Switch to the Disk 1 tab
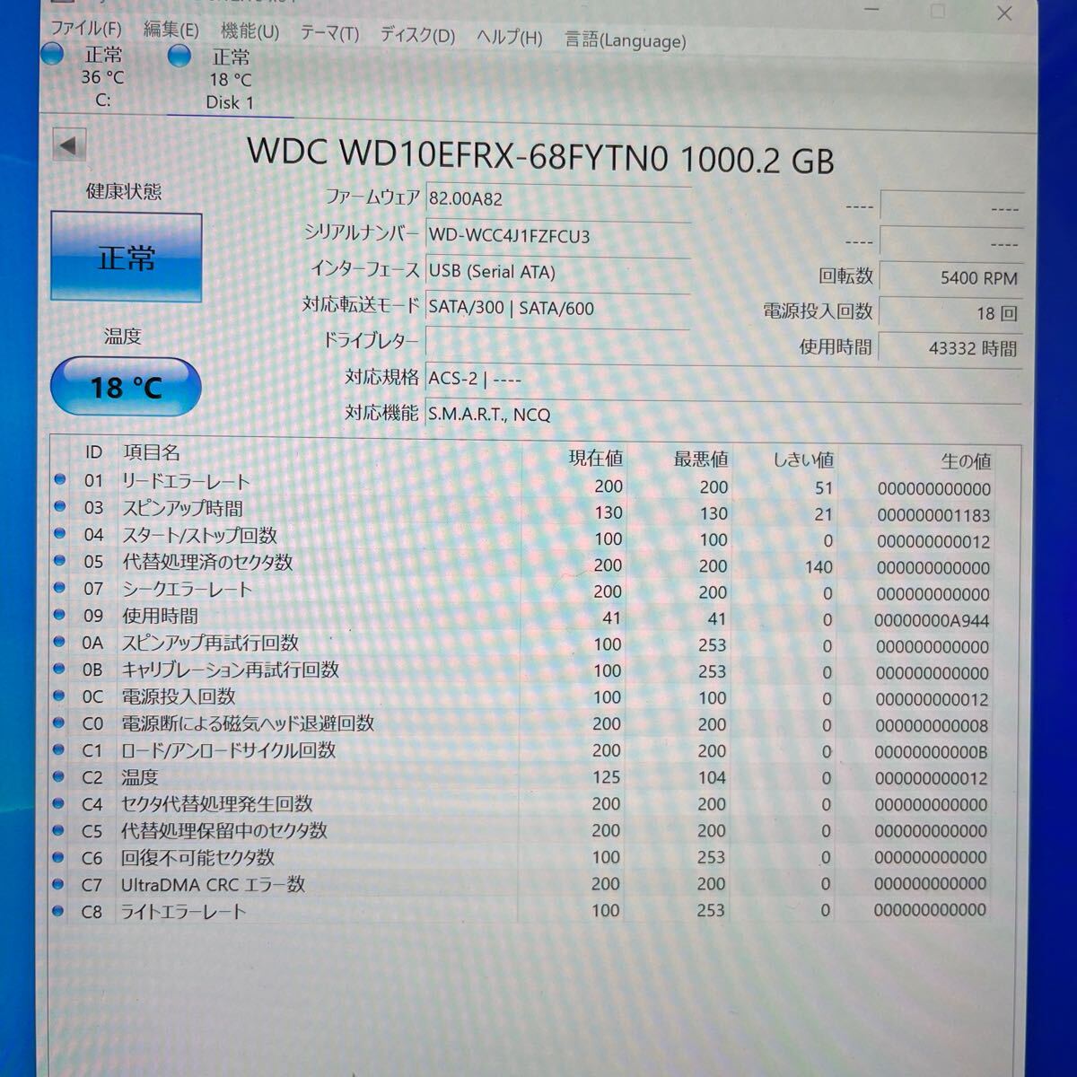The height and width of the screenshot is (1077, 1077). [x=230, y=80]
